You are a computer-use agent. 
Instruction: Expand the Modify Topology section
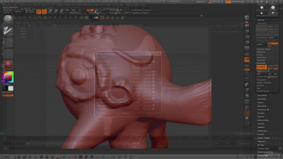264,83
